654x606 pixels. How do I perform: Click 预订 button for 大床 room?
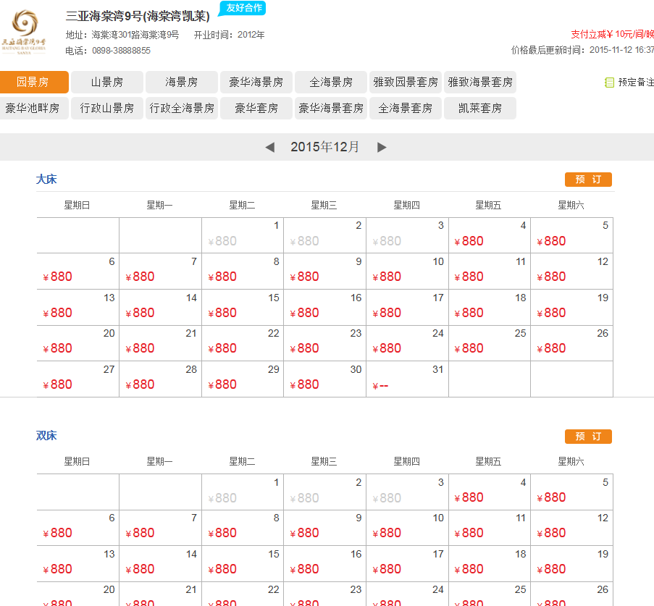587,179
